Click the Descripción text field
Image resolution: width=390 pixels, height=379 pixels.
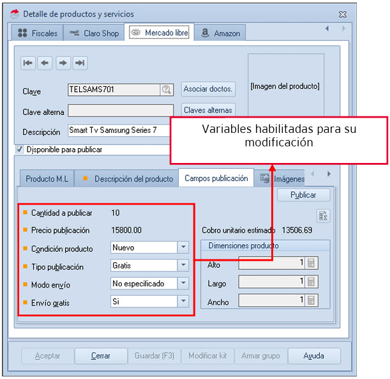(119, 131)
